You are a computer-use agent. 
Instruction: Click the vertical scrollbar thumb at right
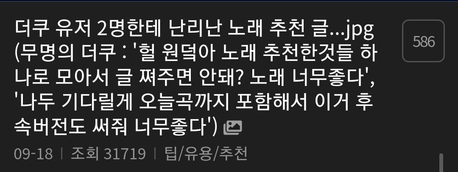point(441,163)
